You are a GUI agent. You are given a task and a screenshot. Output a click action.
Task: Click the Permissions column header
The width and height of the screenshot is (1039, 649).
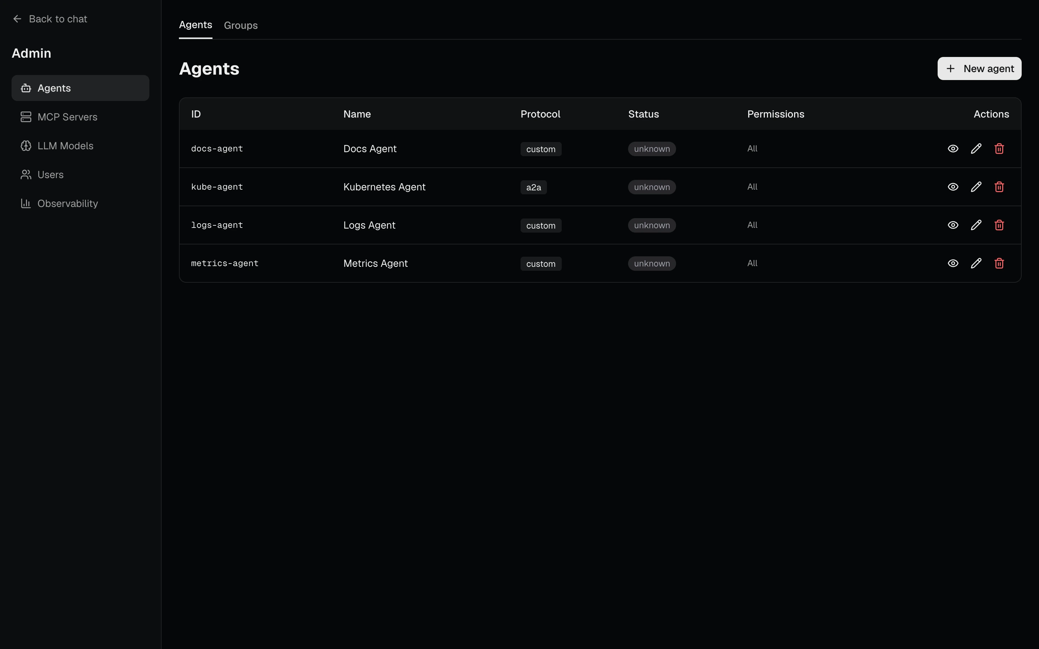[775, 114]
